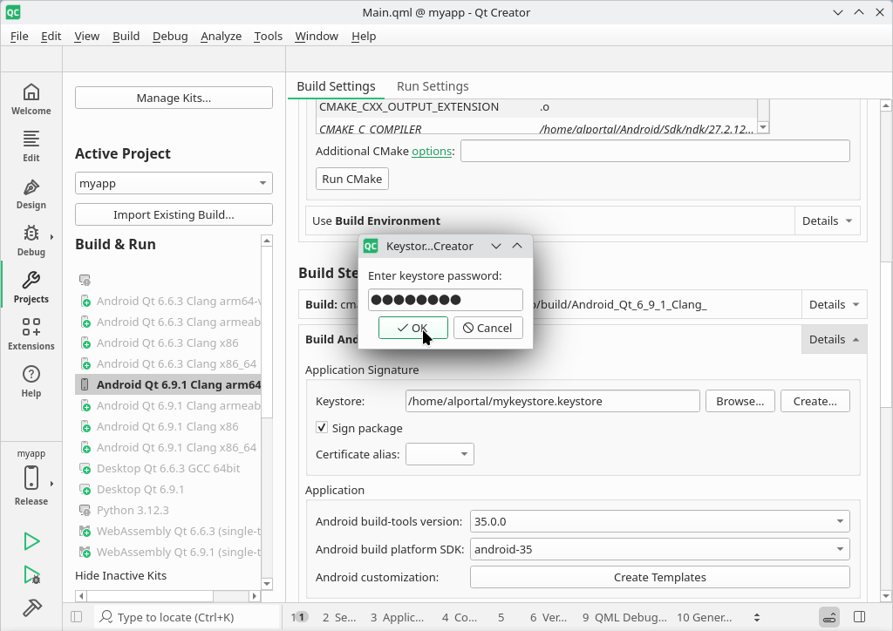Switch to Welcome mode in sidebar
893x631 pixels.
point(31,99)
